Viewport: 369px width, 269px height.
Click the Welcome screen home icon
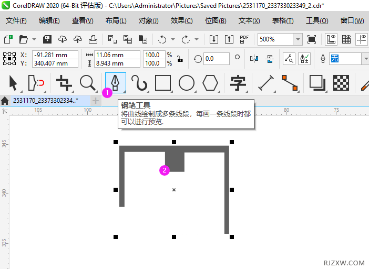tap(5, 101)
